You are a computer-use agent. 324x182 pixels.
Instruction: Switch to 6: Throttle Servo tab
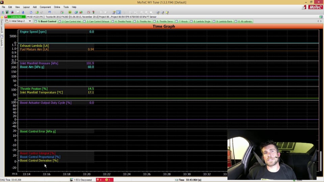pos(163,21)
